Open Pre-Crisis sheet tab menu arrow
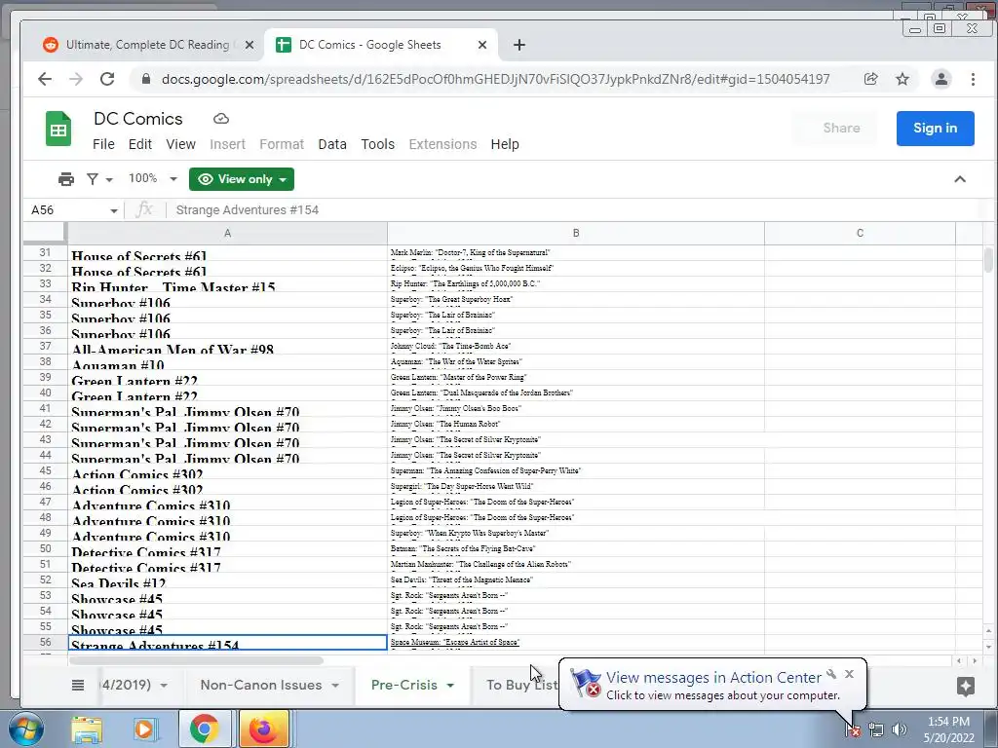The height and width of the screenshot is (748, 998). tap(450, 686)
